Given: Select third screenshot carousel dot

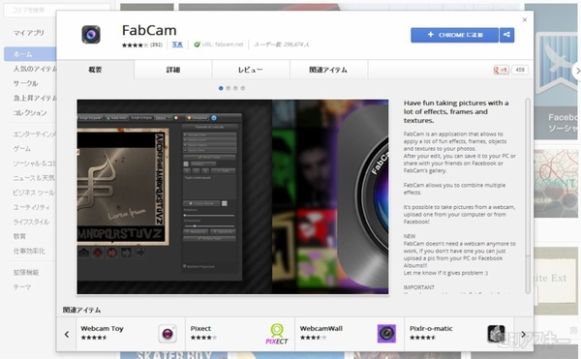Looking at the screenshot, I should tap(235, 88).
